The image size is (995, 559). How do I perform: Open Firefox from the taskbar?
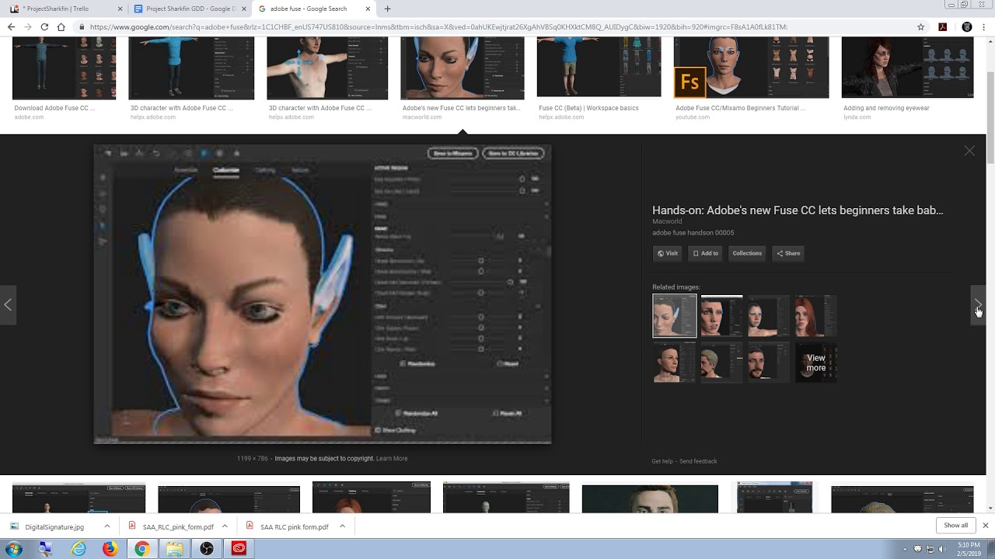(x=110, y=549)
